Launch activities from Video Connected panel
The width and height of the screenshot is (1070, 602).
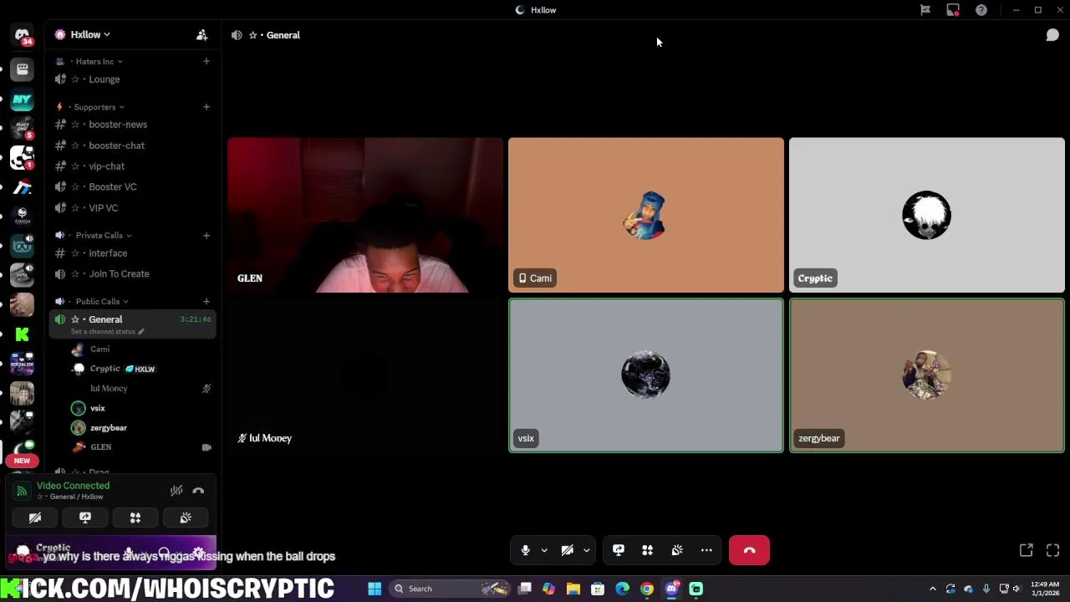[x=135, y=518]
